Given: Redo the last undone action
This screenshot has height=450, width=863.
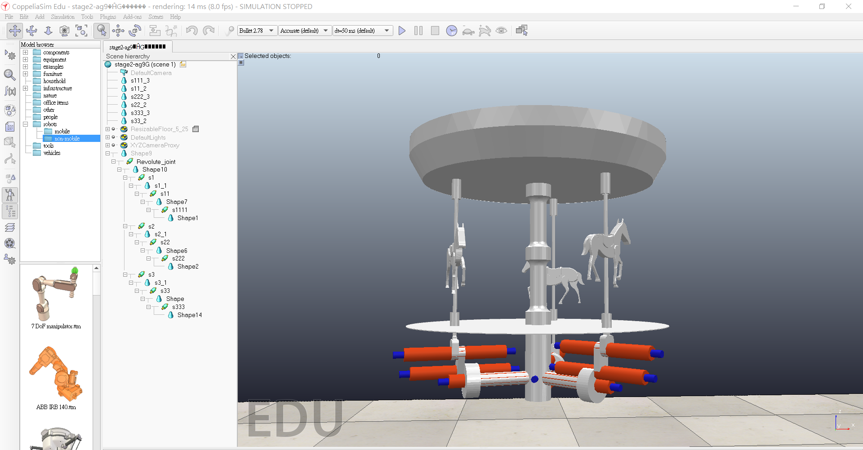Looking at the screenshot, I should [x=209, y=31].
